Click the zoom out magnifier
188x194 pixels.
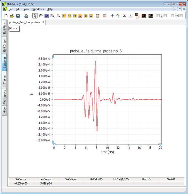58,16
